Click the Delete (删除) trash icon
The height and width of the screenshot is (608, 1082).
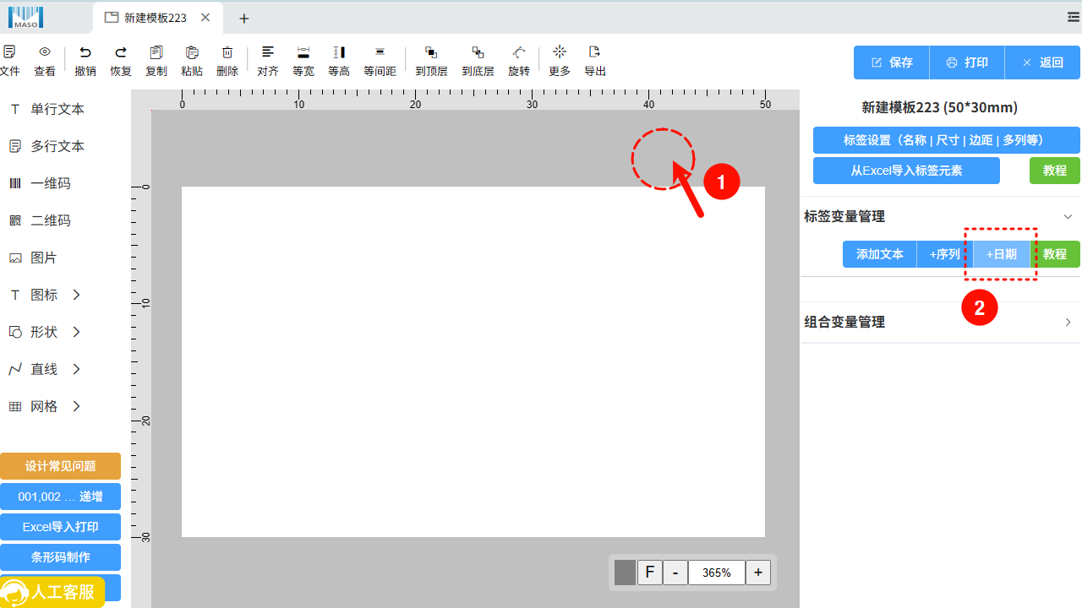tap(227, 52)
